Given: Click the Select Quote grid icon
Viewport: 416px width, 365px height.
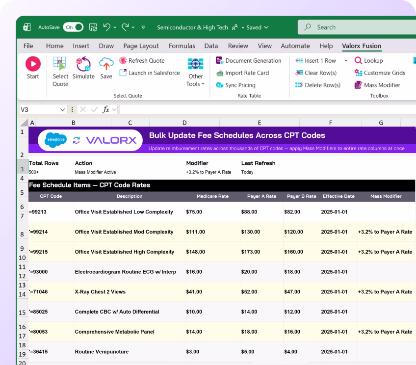Looking at the screenshot, I should [59, 64].
